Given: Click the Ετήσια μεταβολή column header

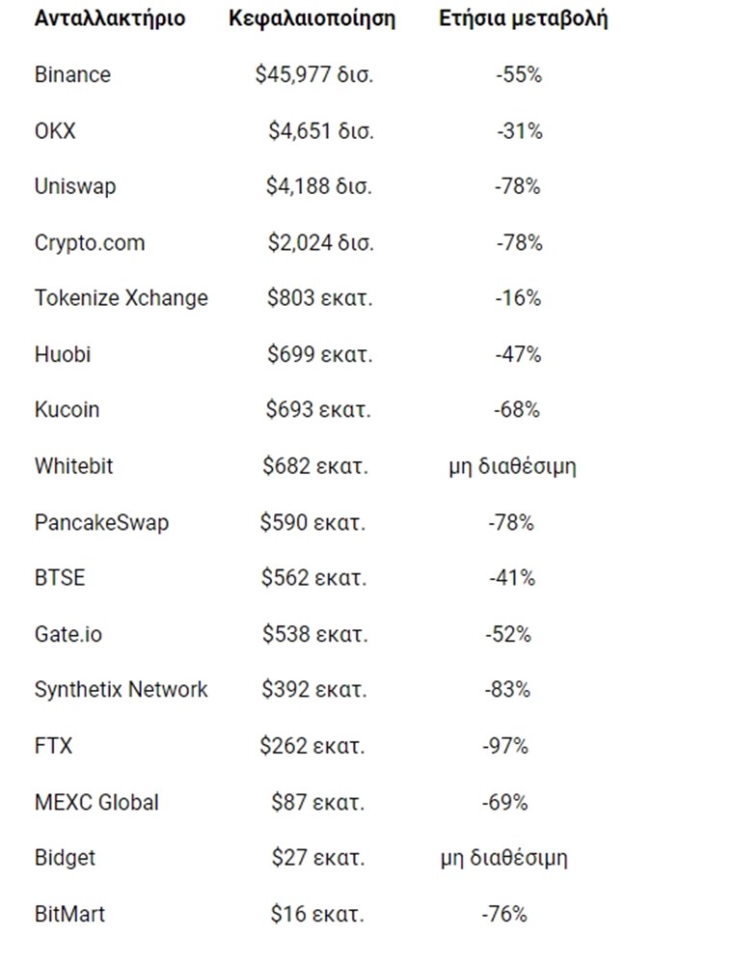Looking at the screenshot, I should pyautogui.click(x=523, y=18).
